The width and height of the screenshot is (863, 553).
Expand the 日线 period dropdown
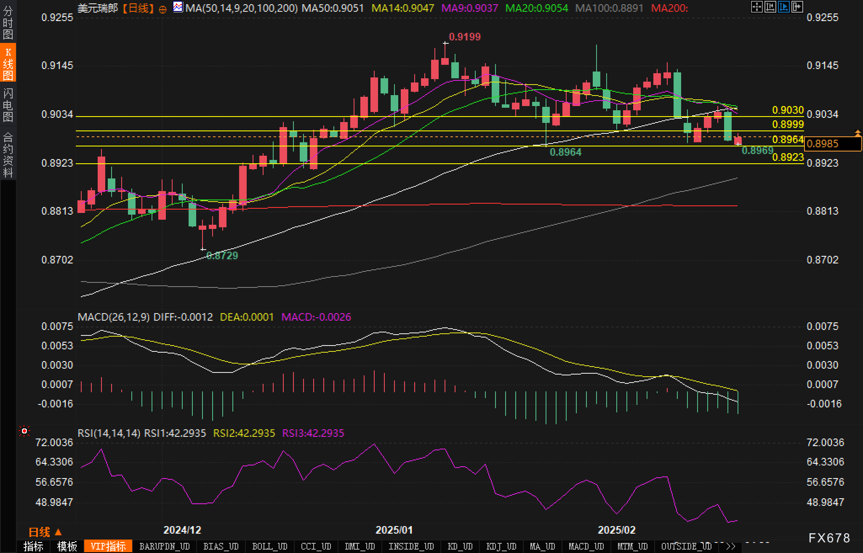[45, 532]
